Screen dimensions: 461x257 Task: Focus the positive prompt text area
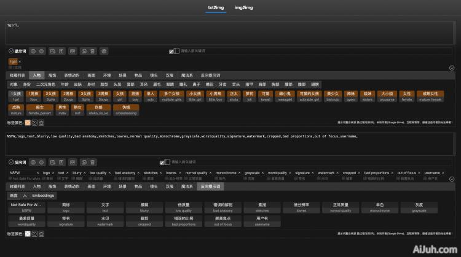coord(230,33)
